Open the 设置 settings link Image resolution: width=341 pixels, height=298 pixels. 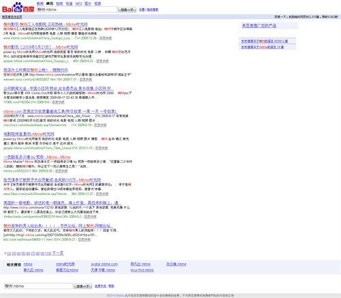tap(142, 10)
